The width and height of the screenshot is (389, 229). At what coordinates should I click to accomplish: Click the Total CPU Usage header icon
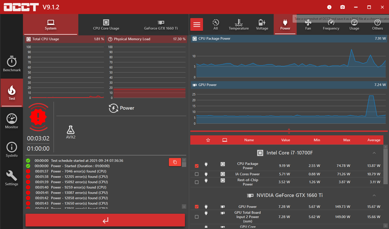pos(29,39)
